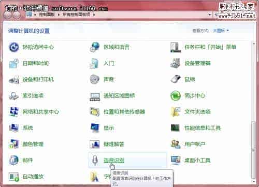This screenshot has height=187, width=259.
Task: Click 控制面板 breadcrumb in address bar
Action: point(47,15)
